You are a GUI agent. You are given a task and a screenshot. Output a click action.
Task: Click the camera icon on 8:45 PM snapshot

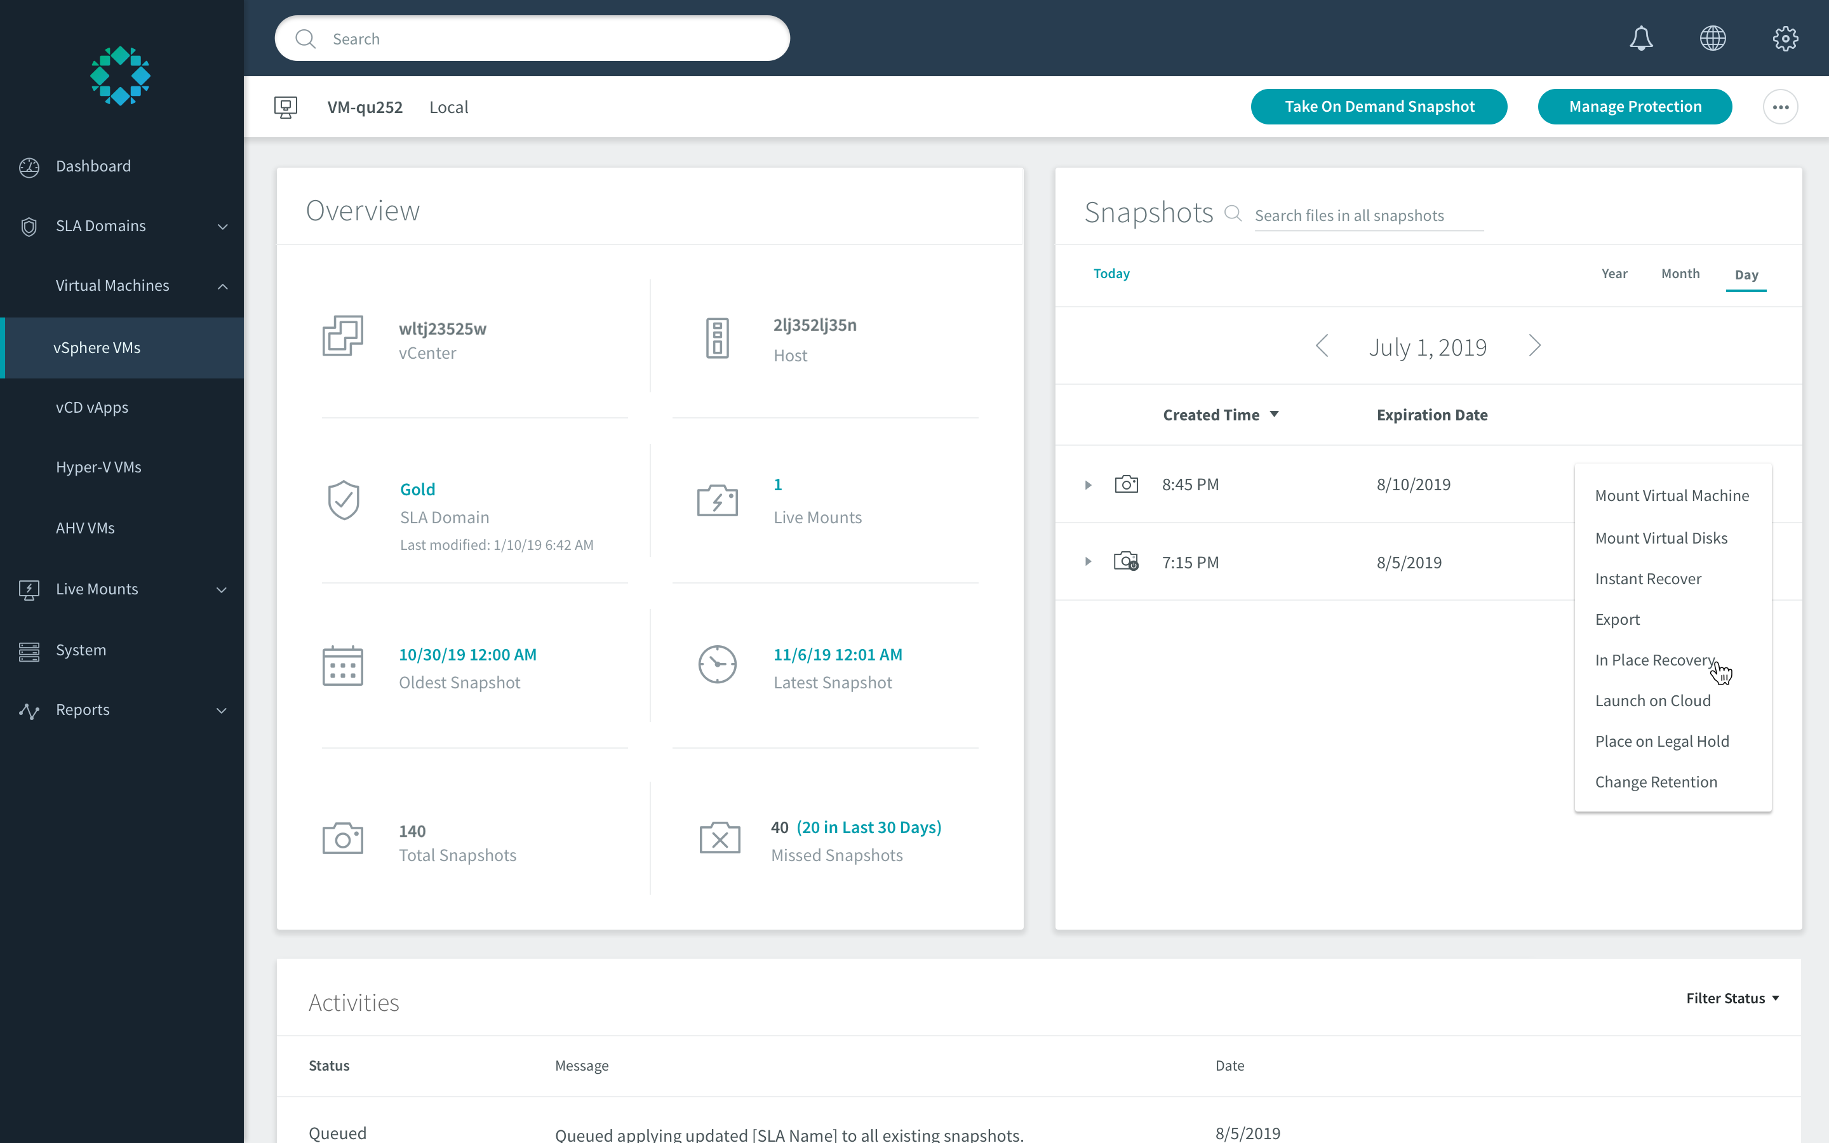pyautogui.click(x=1127, y=485)
